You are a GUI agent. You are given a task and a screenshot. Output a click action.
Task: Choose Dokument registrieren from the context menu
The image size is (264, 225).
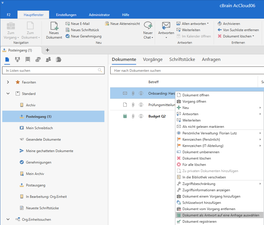199,222
